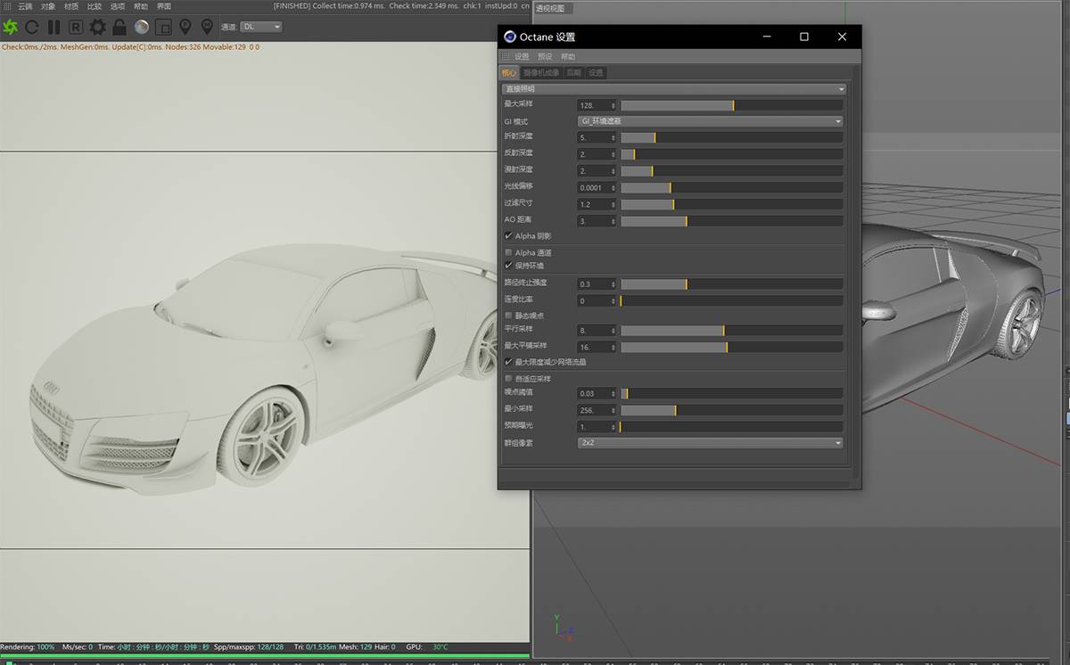Image resolution: width=1070 pixels, height=665 pixels.
Task: Open the 帮助 menu in Live Viewer
Action: click(141, 6)
